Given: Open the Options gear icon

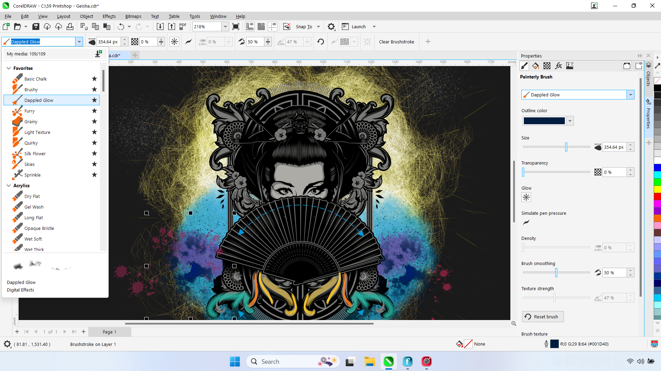Looking at the screenshot, I should tap(331, 26).
